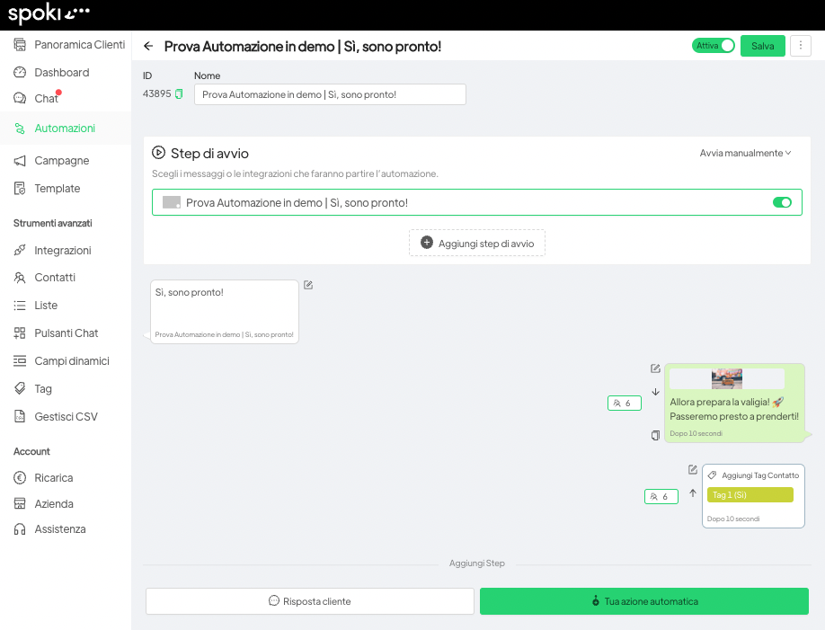Image resolution: width=825 pixels, height=630 pixels.
Task: Open the Campagne section in sidebar
Action: click(61, 161)
